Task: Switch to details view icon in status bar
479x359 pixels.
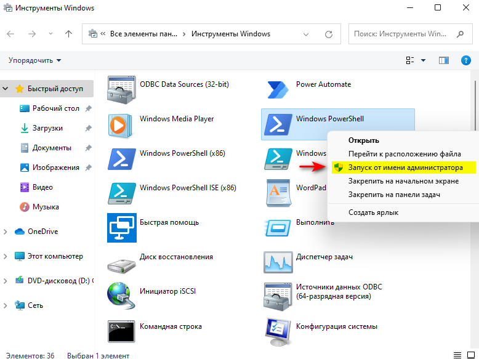Action: pos(457,355)
